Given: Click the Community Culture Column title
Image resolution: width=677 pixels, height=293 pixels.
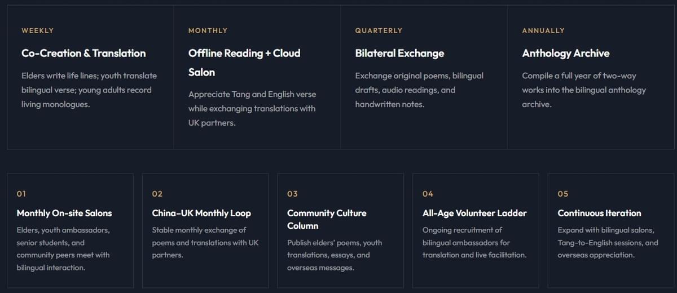Looking at the screenshot, I should pos(327,219).
